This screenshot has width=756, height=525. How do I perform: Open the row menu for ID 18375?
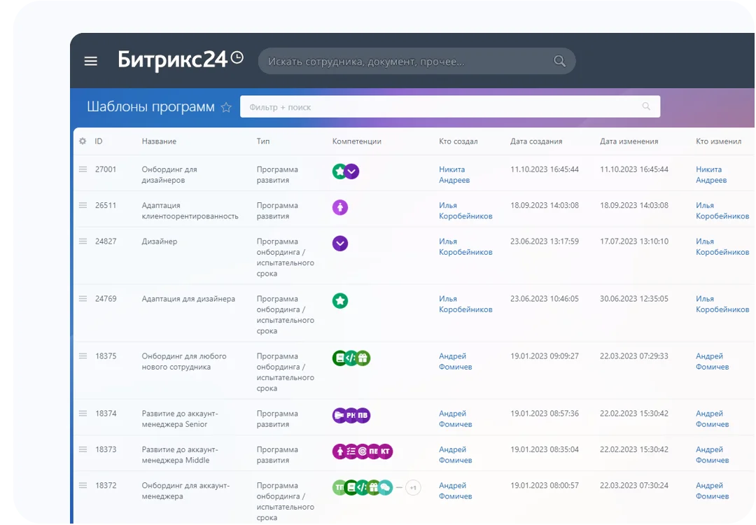[83, 356]
